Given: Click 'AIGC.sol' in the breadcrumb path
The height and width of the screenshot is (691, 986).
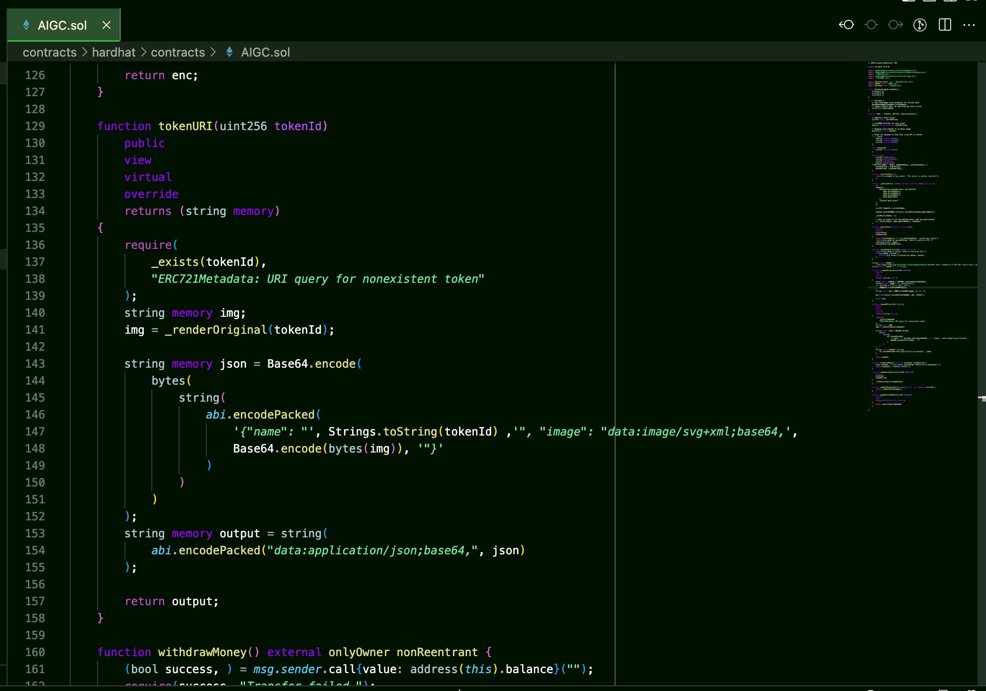Looking at the screenshot, I should pos(265,52).
